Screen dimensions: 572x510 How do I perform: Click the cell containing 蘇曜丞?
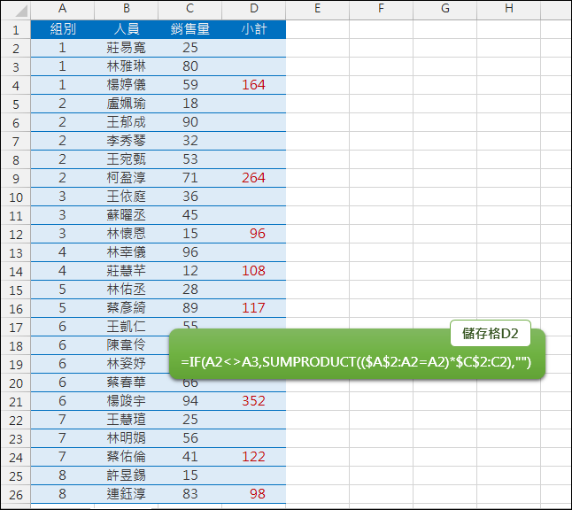pyautogui.click(x=127, y=215)
